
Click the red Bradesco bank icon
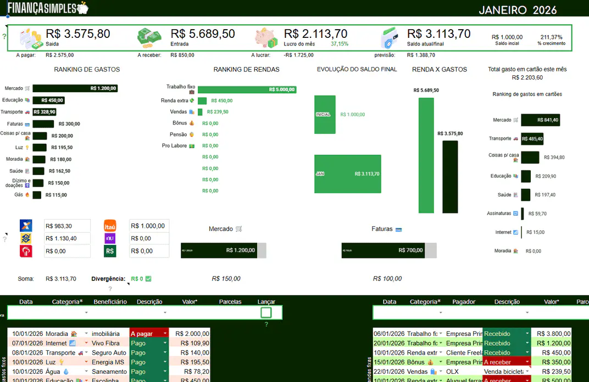tap(26, 251)
